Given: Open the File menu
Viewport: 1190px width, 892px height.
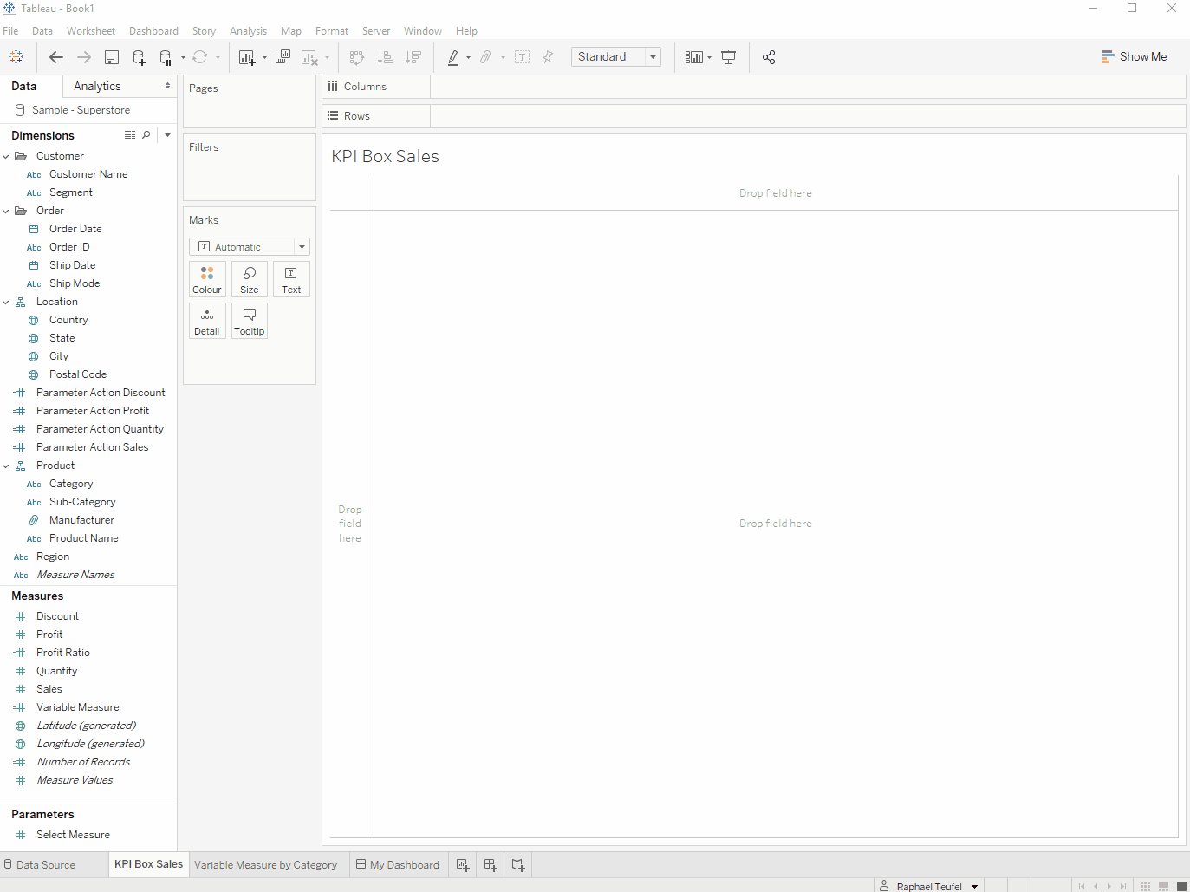Looking at the screenshot, I should (x=10, y=31).
